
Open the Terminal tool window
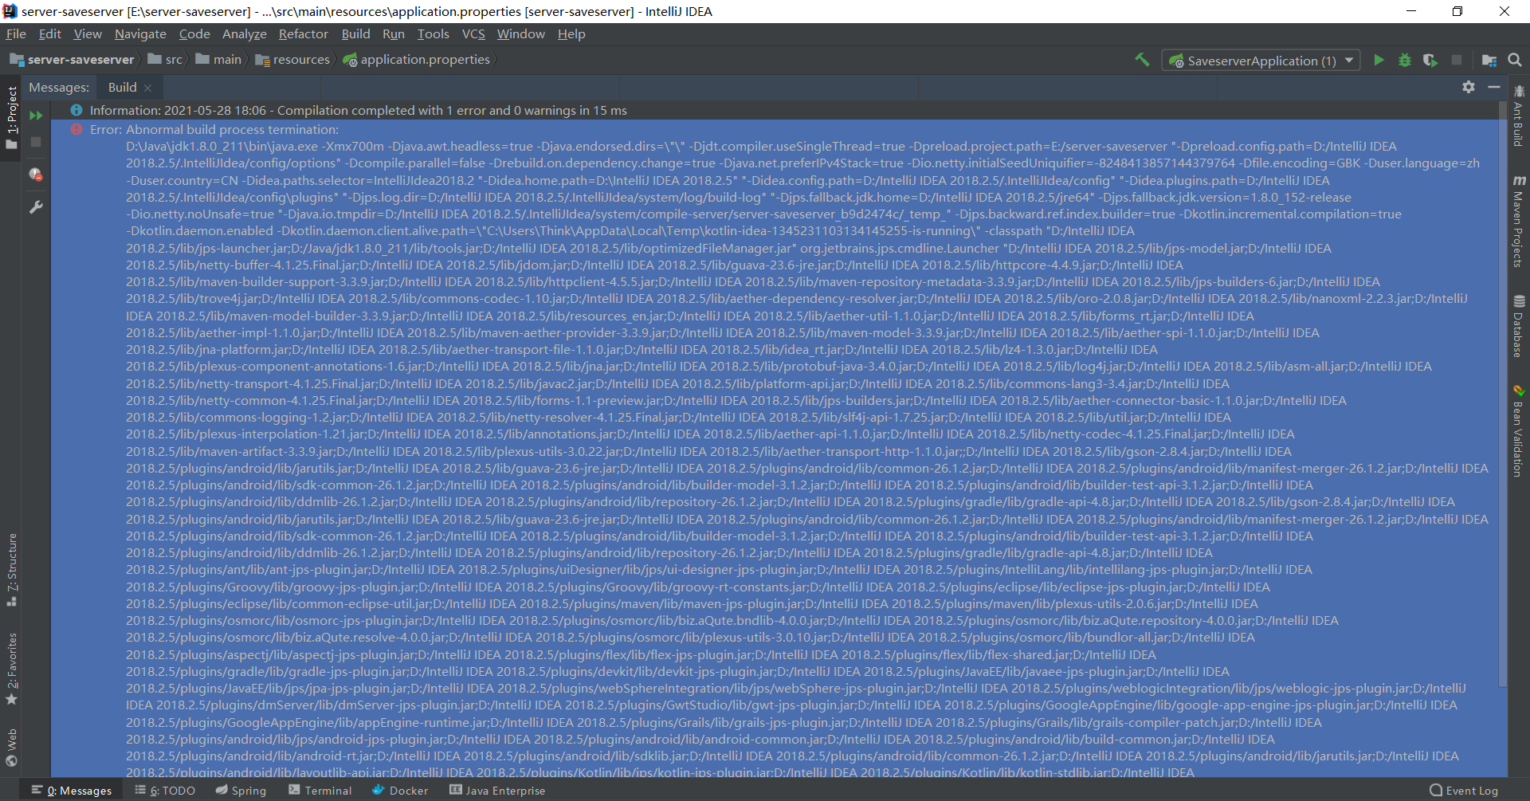click(x=320, y=791)
